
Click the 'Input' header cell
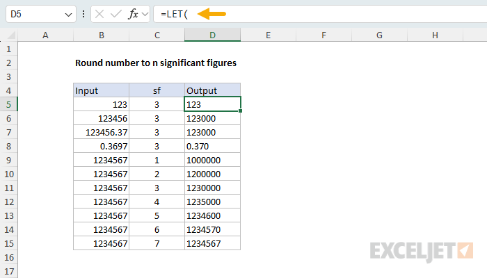click(102, 90)
